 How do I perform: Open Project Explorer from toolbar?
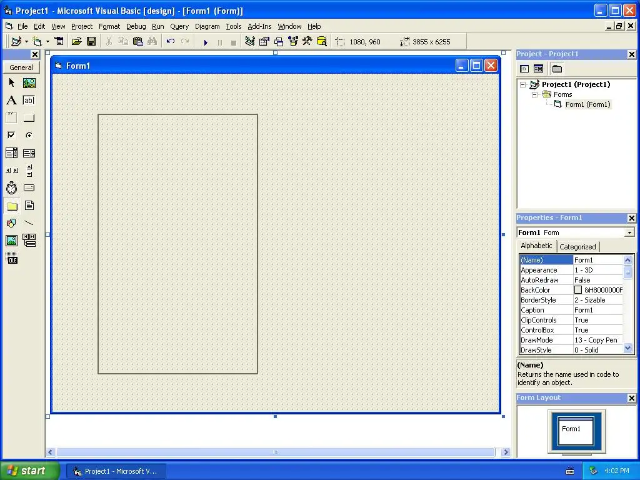point(250,42)
